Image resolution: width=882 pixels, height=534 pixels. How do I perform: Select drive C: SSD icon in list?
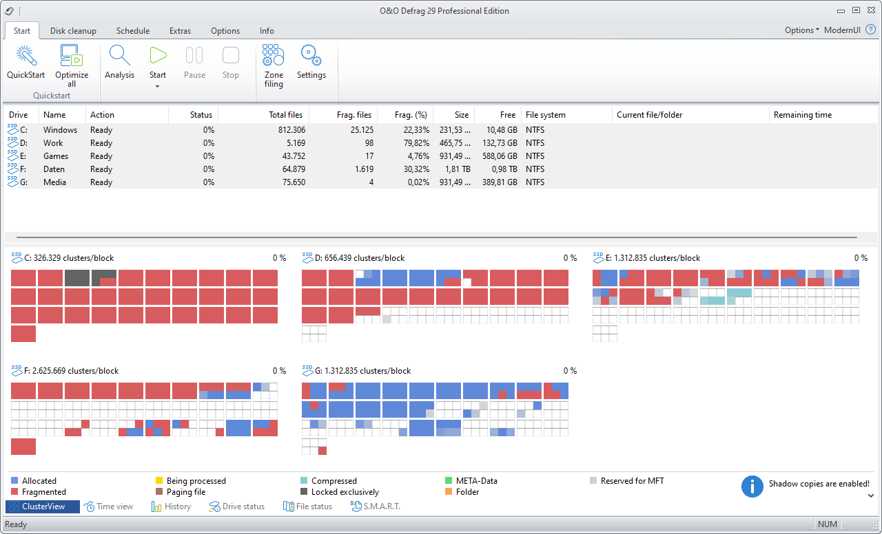pyautogui.click(x=13, y=129)
